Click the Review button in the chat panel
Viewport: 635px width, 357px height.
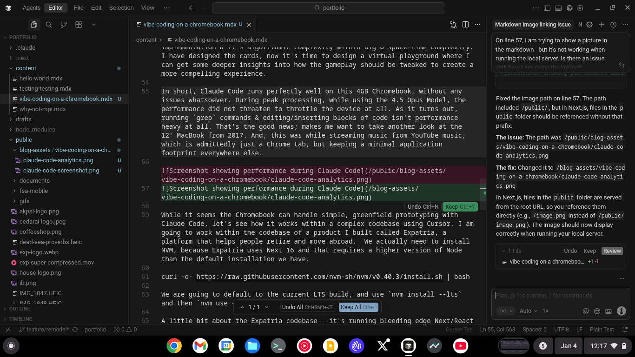click(612, 251)
